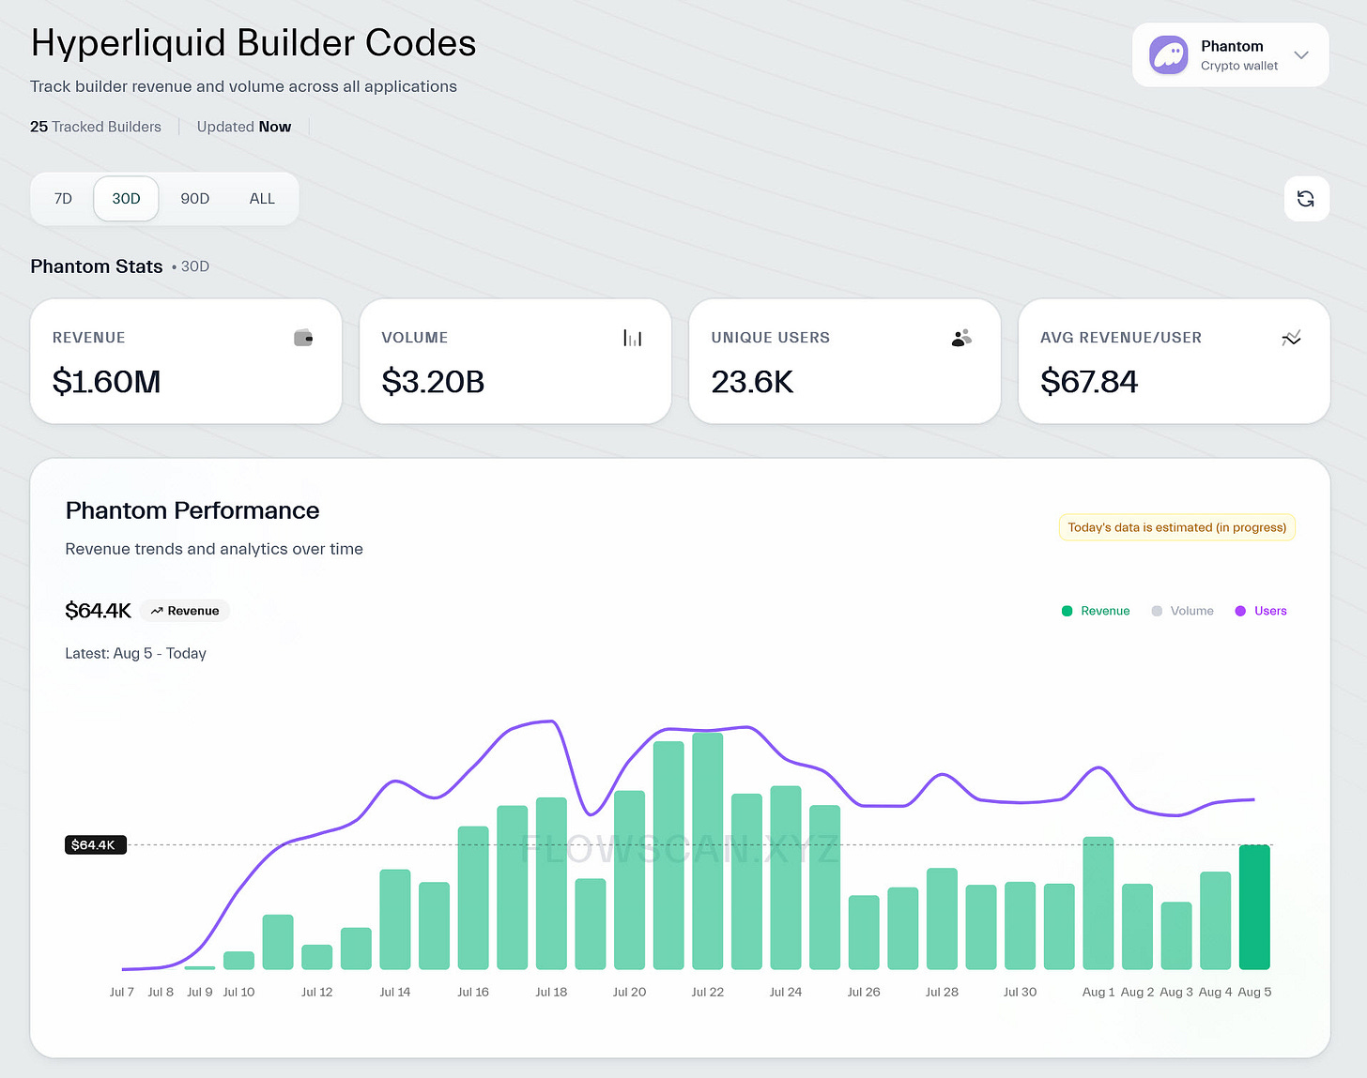Toggle the Volume series in chart legend
This screenshot has height=1078, width=1367.
[x=1182, y=611]
